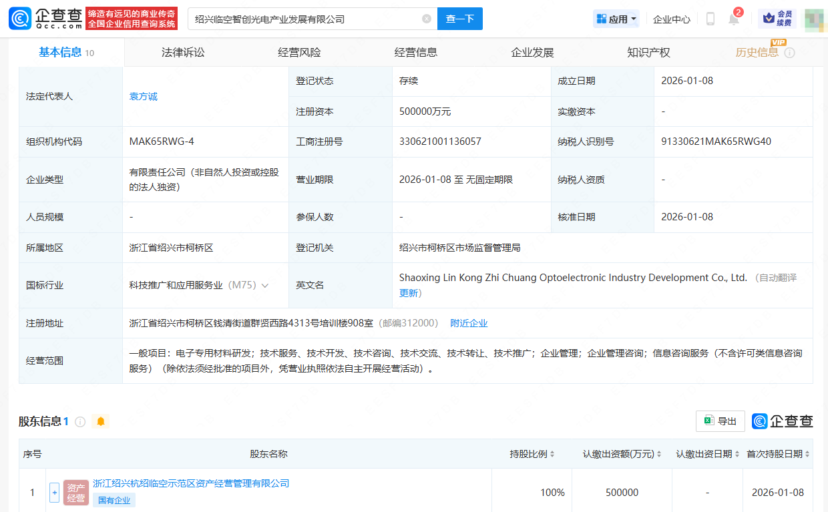Image resolution: width=828 pixels, height=512 pixels.
Task: Open legal representative 袁方诚 link
Action: click(x=144, y=96)
